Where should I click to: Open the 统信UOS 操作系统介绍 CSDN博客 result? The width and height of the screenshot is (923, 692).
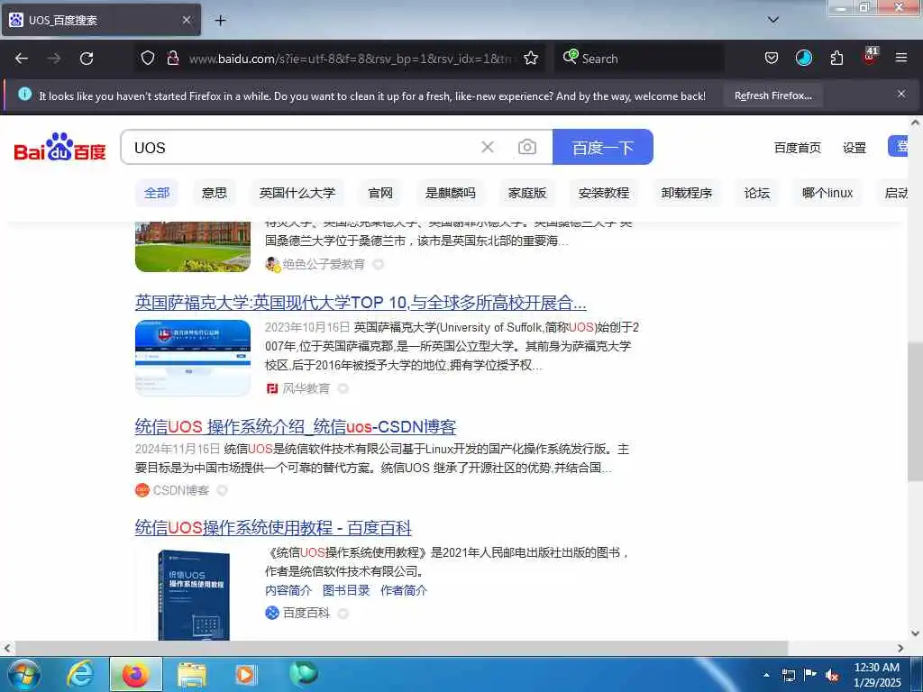[296, 426]
